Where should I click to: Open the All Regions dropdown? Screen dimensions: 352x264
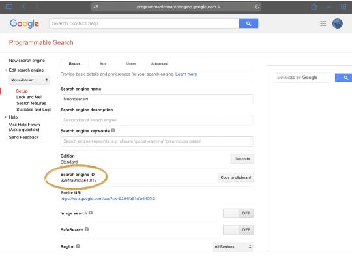coord(233,246)
